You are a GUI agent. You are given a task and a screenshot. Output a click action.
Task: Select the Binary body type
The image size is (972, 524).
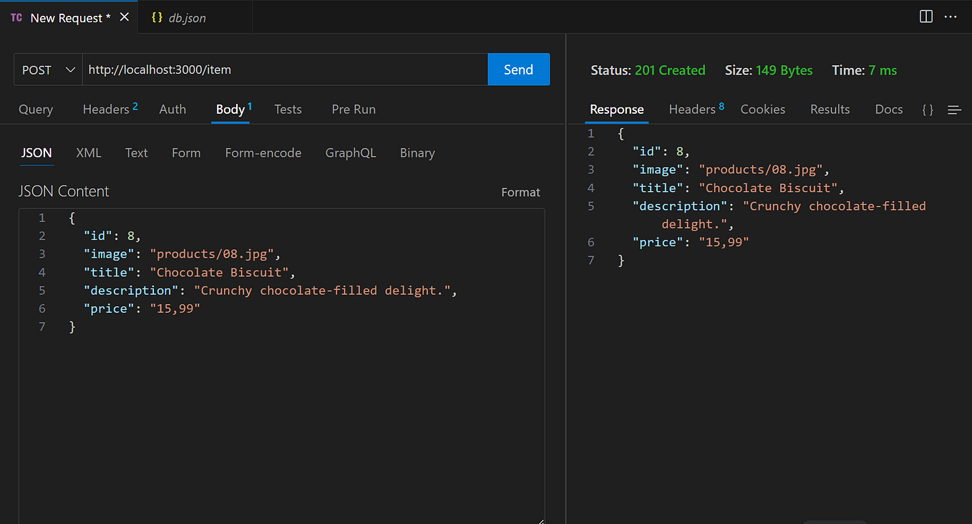[x=417, y=152]
